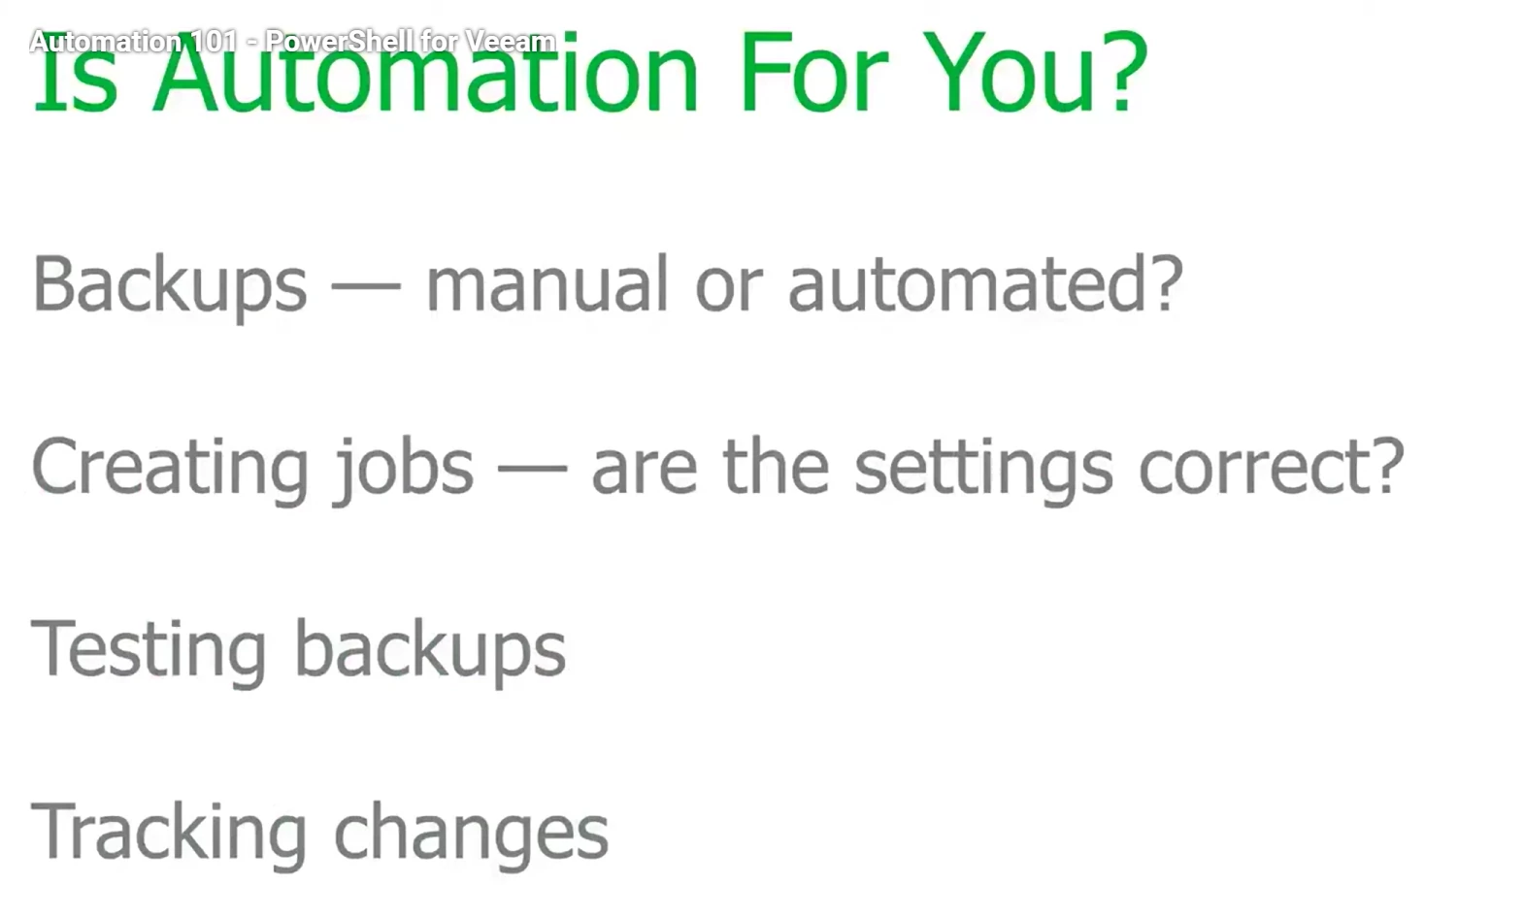Click the word 'Testing' on the slide
Image resolution: width=1524 pixels, height=918 pixels.
(149, 650)
